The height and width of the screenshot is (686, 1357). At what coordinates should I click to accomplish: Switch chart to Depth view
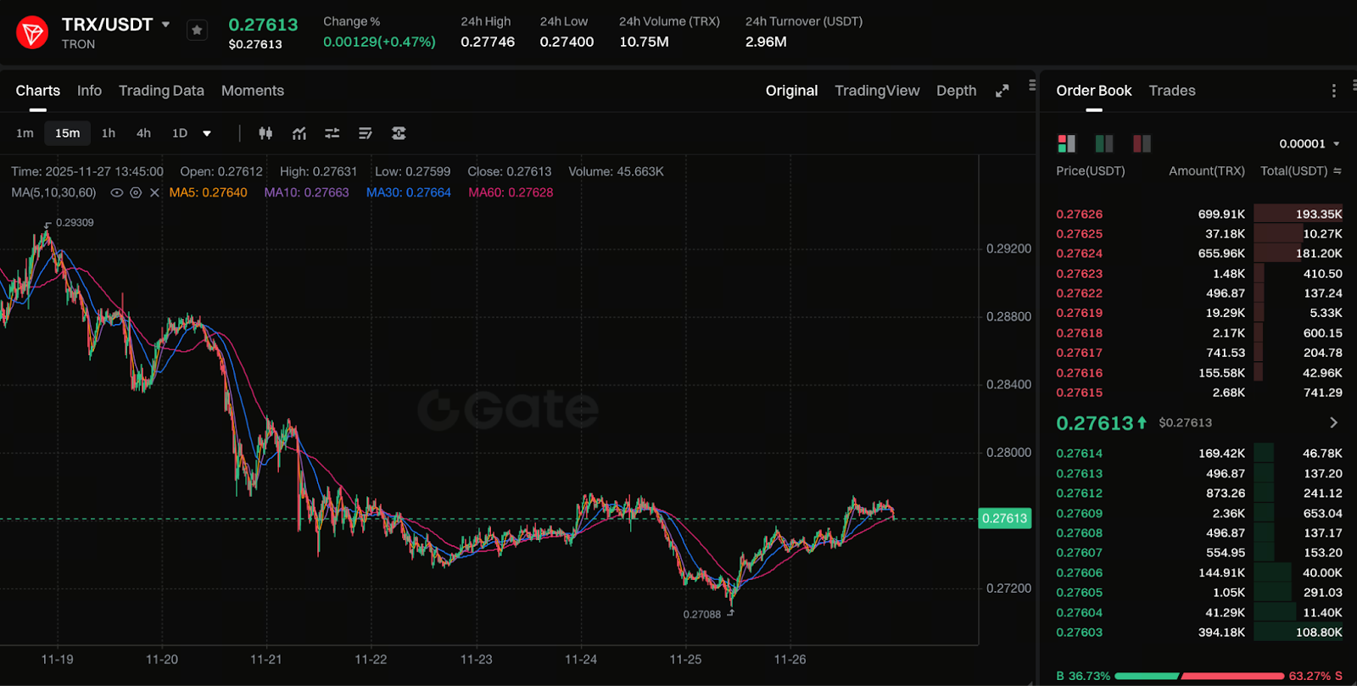pyautogui.click(x=956, y=91)
